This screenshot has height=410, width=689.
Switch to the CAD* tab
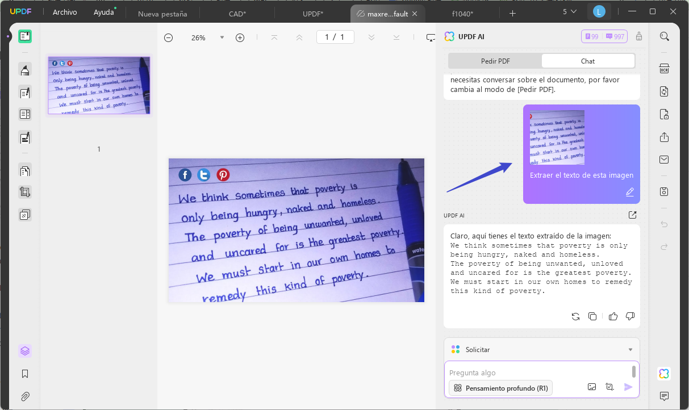(x=237, y=14)
